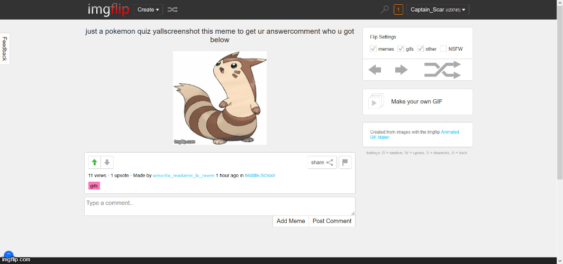Click the Flip Settings heading

tap(383, 37)
